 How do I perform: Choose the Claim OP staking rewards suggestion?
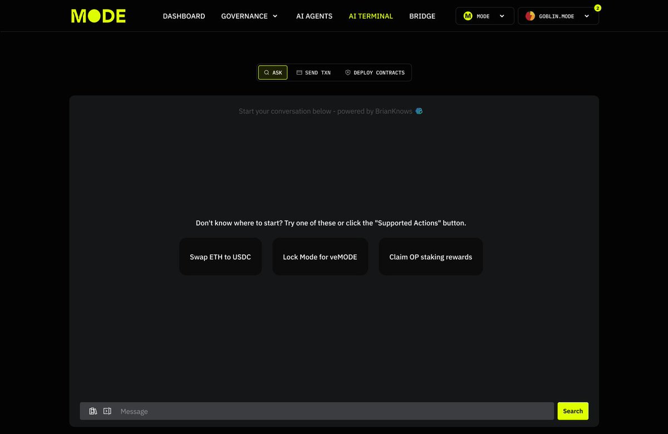point(431,257)
